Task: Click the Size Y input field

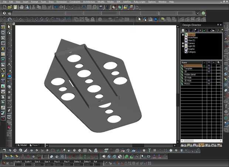Action: tap(49, 164)
